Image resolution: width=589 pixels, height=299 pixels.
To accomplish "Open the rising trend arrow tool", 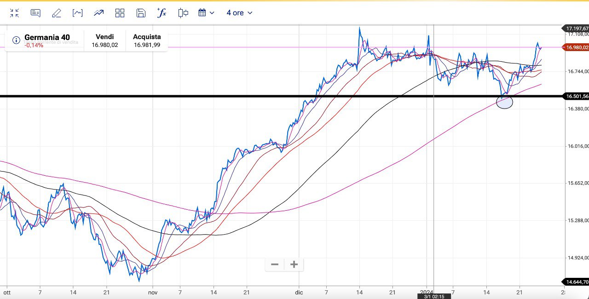I will click(x=99, y=13).
